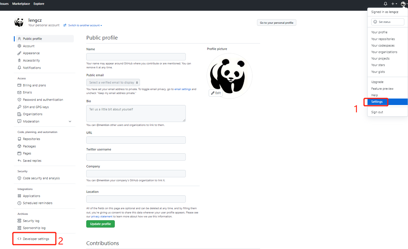Screen dimensions: 408x249
Task: Open Marketplace in top navigation
Action: tap(21, 4)
